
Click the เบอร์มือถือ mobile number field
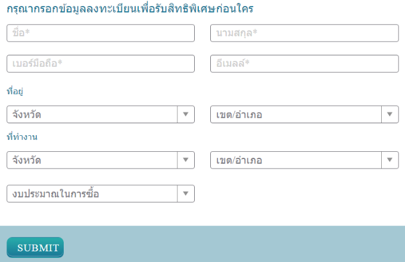(x=100, y=64)
